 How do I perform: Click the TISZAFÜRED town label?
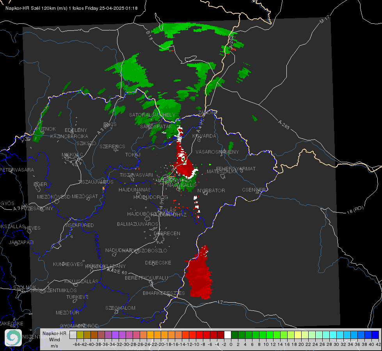tap(80, 225)
